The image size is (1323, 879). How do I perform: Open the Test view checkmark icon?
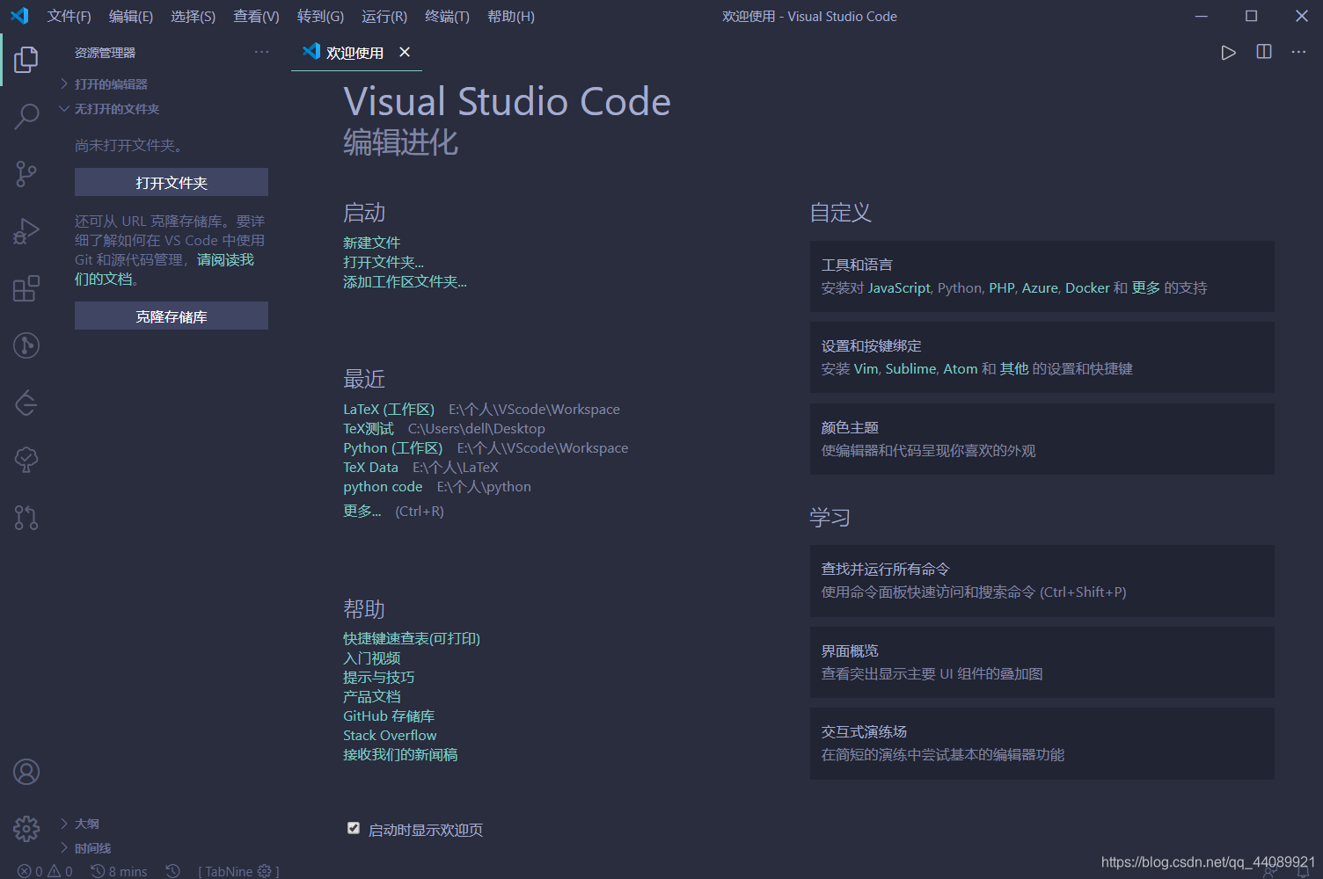click(x=26, y=460)
